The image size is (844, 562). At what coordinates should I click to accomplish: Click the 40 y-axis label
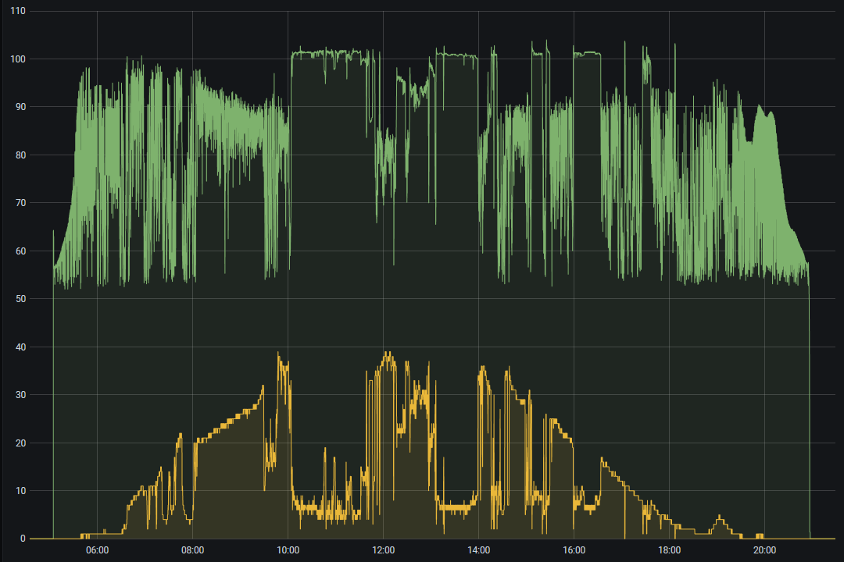(x=20, y=347)
